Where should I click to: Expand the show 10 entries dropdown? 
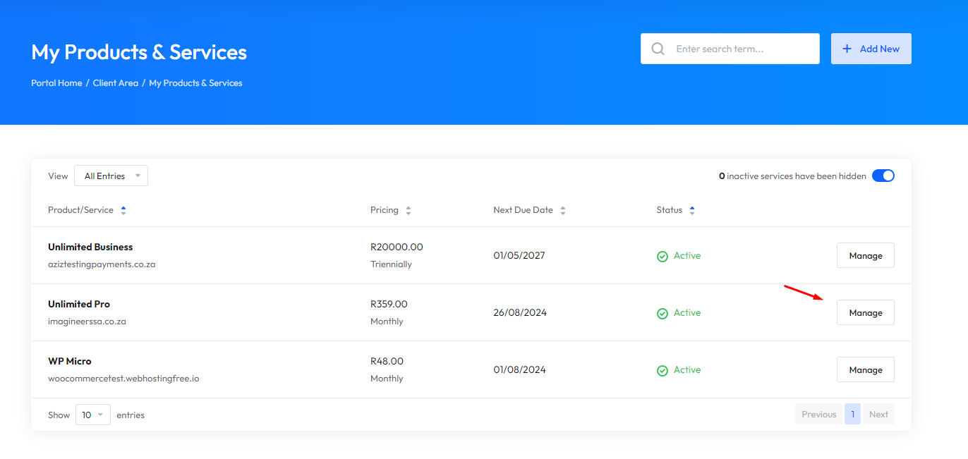point(92,415)
